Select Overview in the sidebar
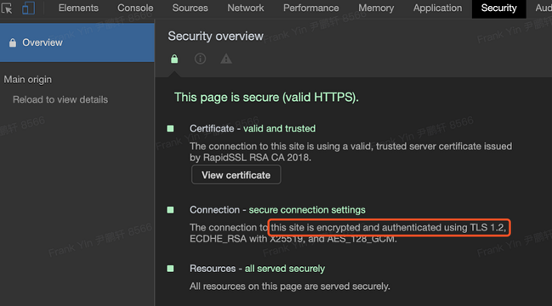 (77, 42)
